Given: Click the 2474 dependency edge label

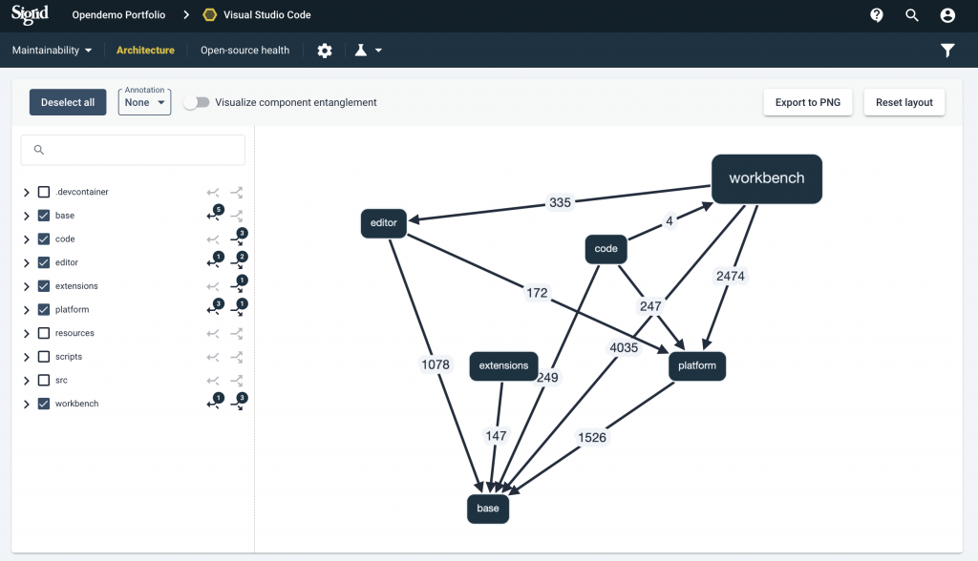Looking at the screenshot, I should [731, 276].
